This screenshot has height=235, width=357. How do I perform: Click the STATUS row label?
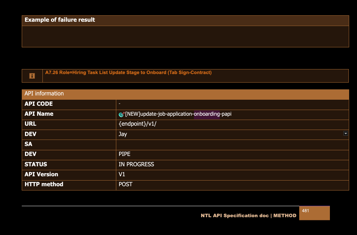[36, 164]
